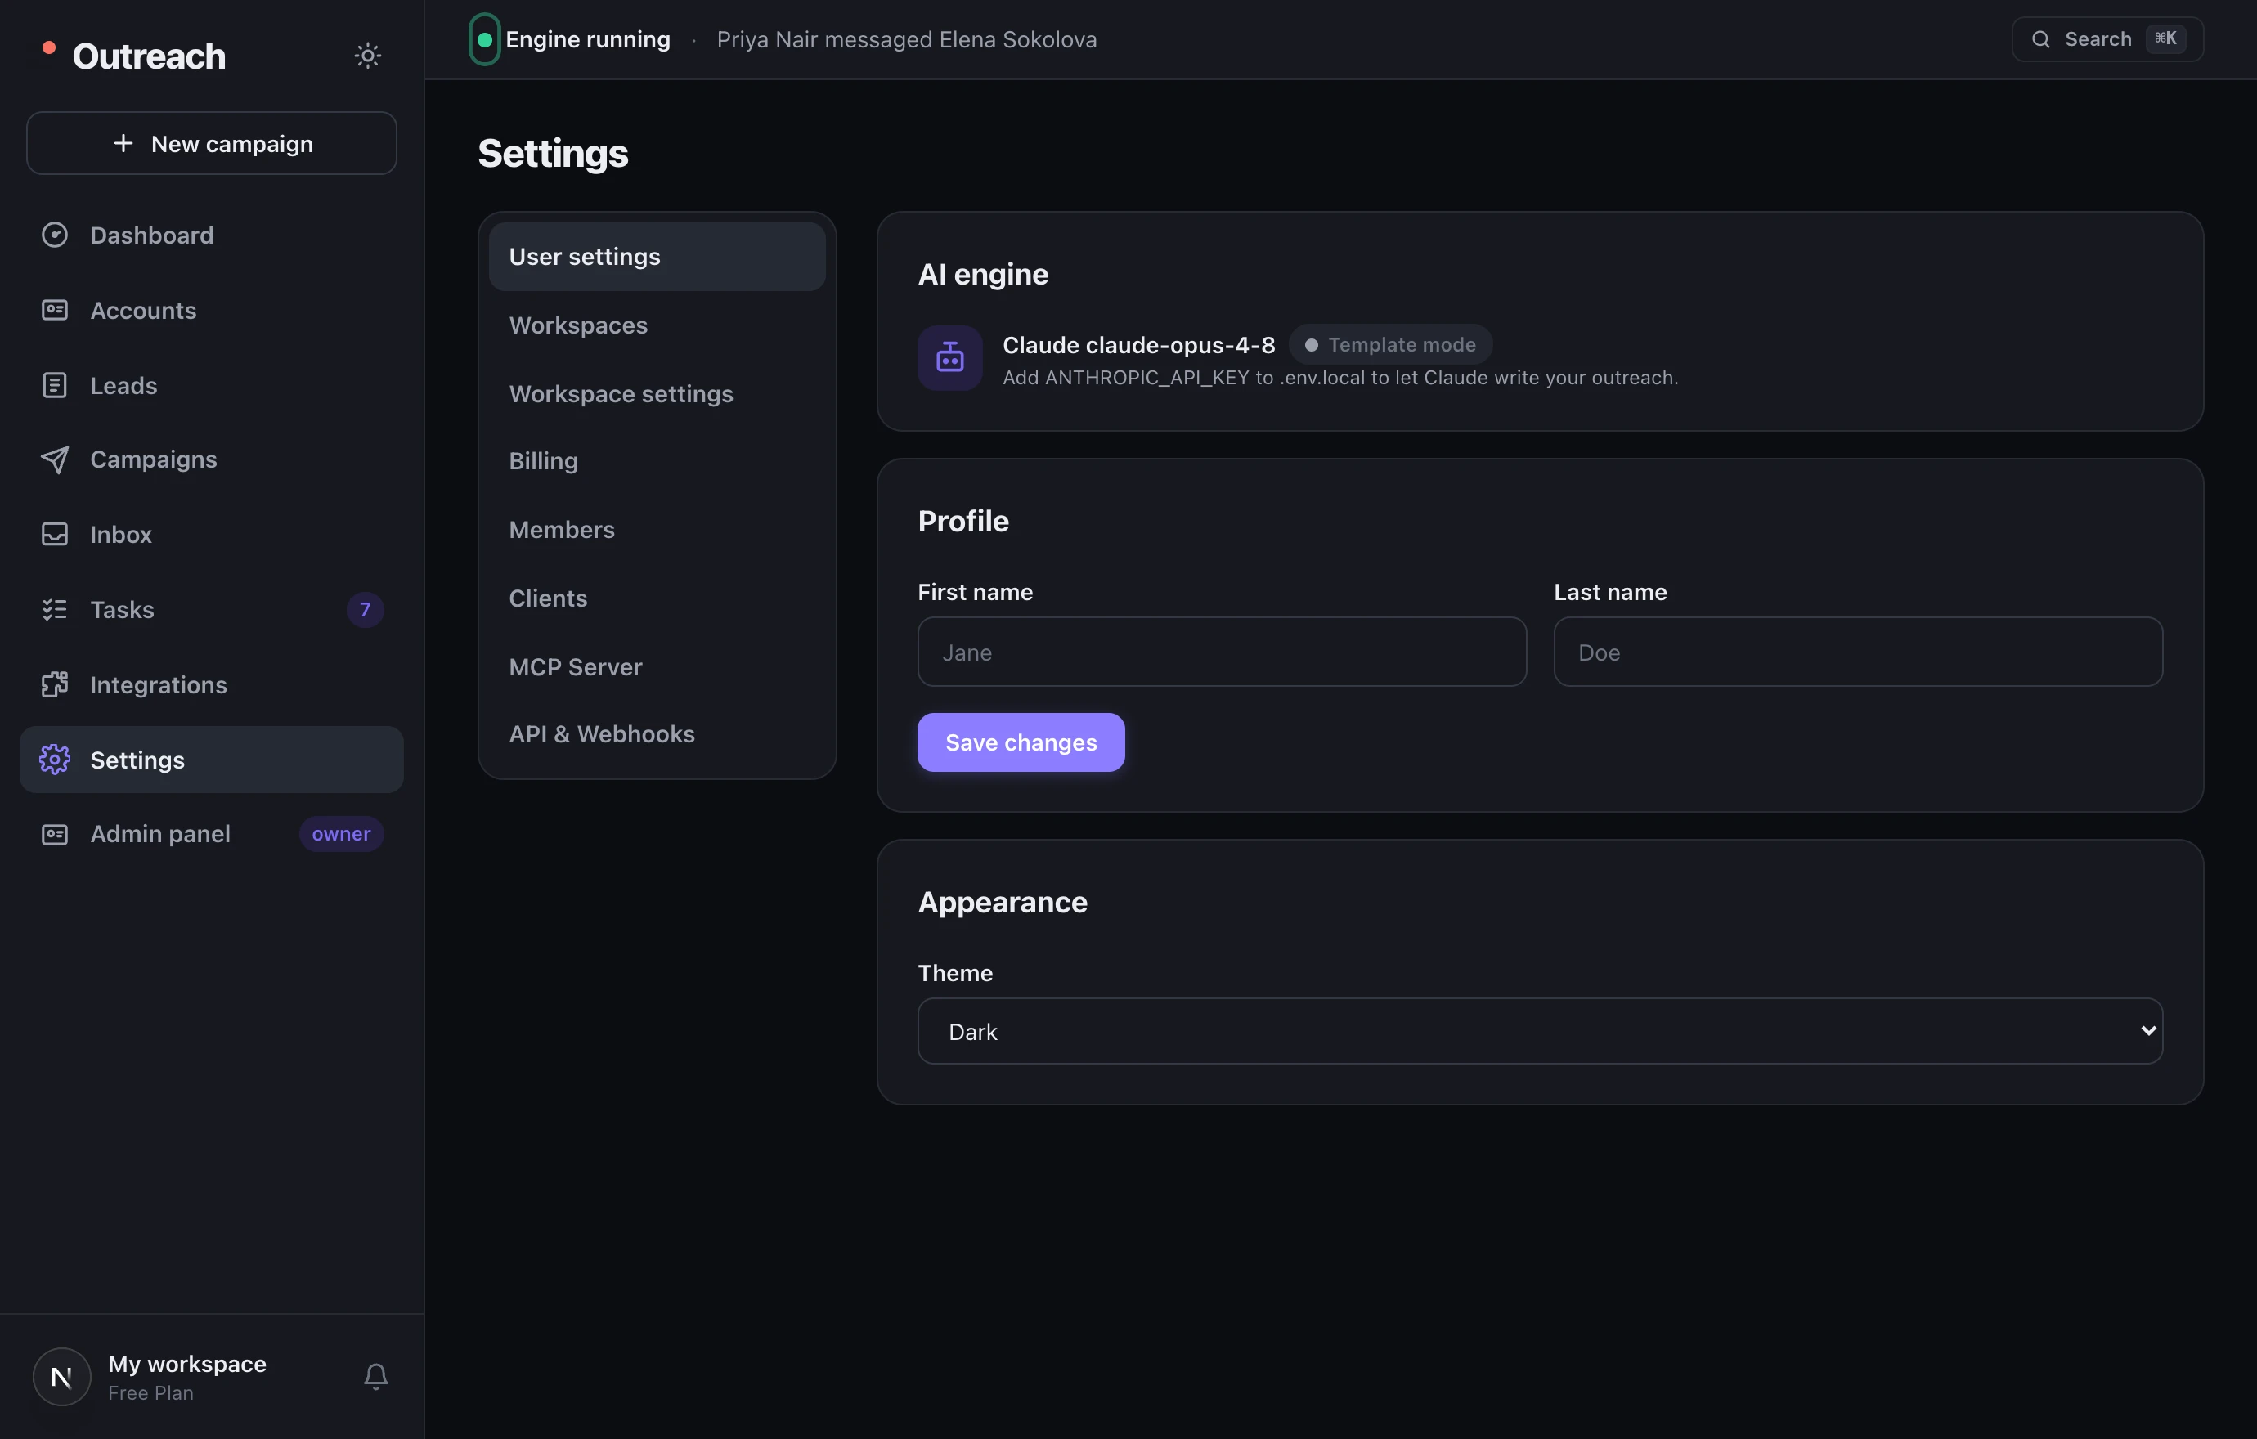This screenshot has height=1439, width=2257.
Task: Go to Accounts page
Action: pyautogui.click(x=212, y=310)
